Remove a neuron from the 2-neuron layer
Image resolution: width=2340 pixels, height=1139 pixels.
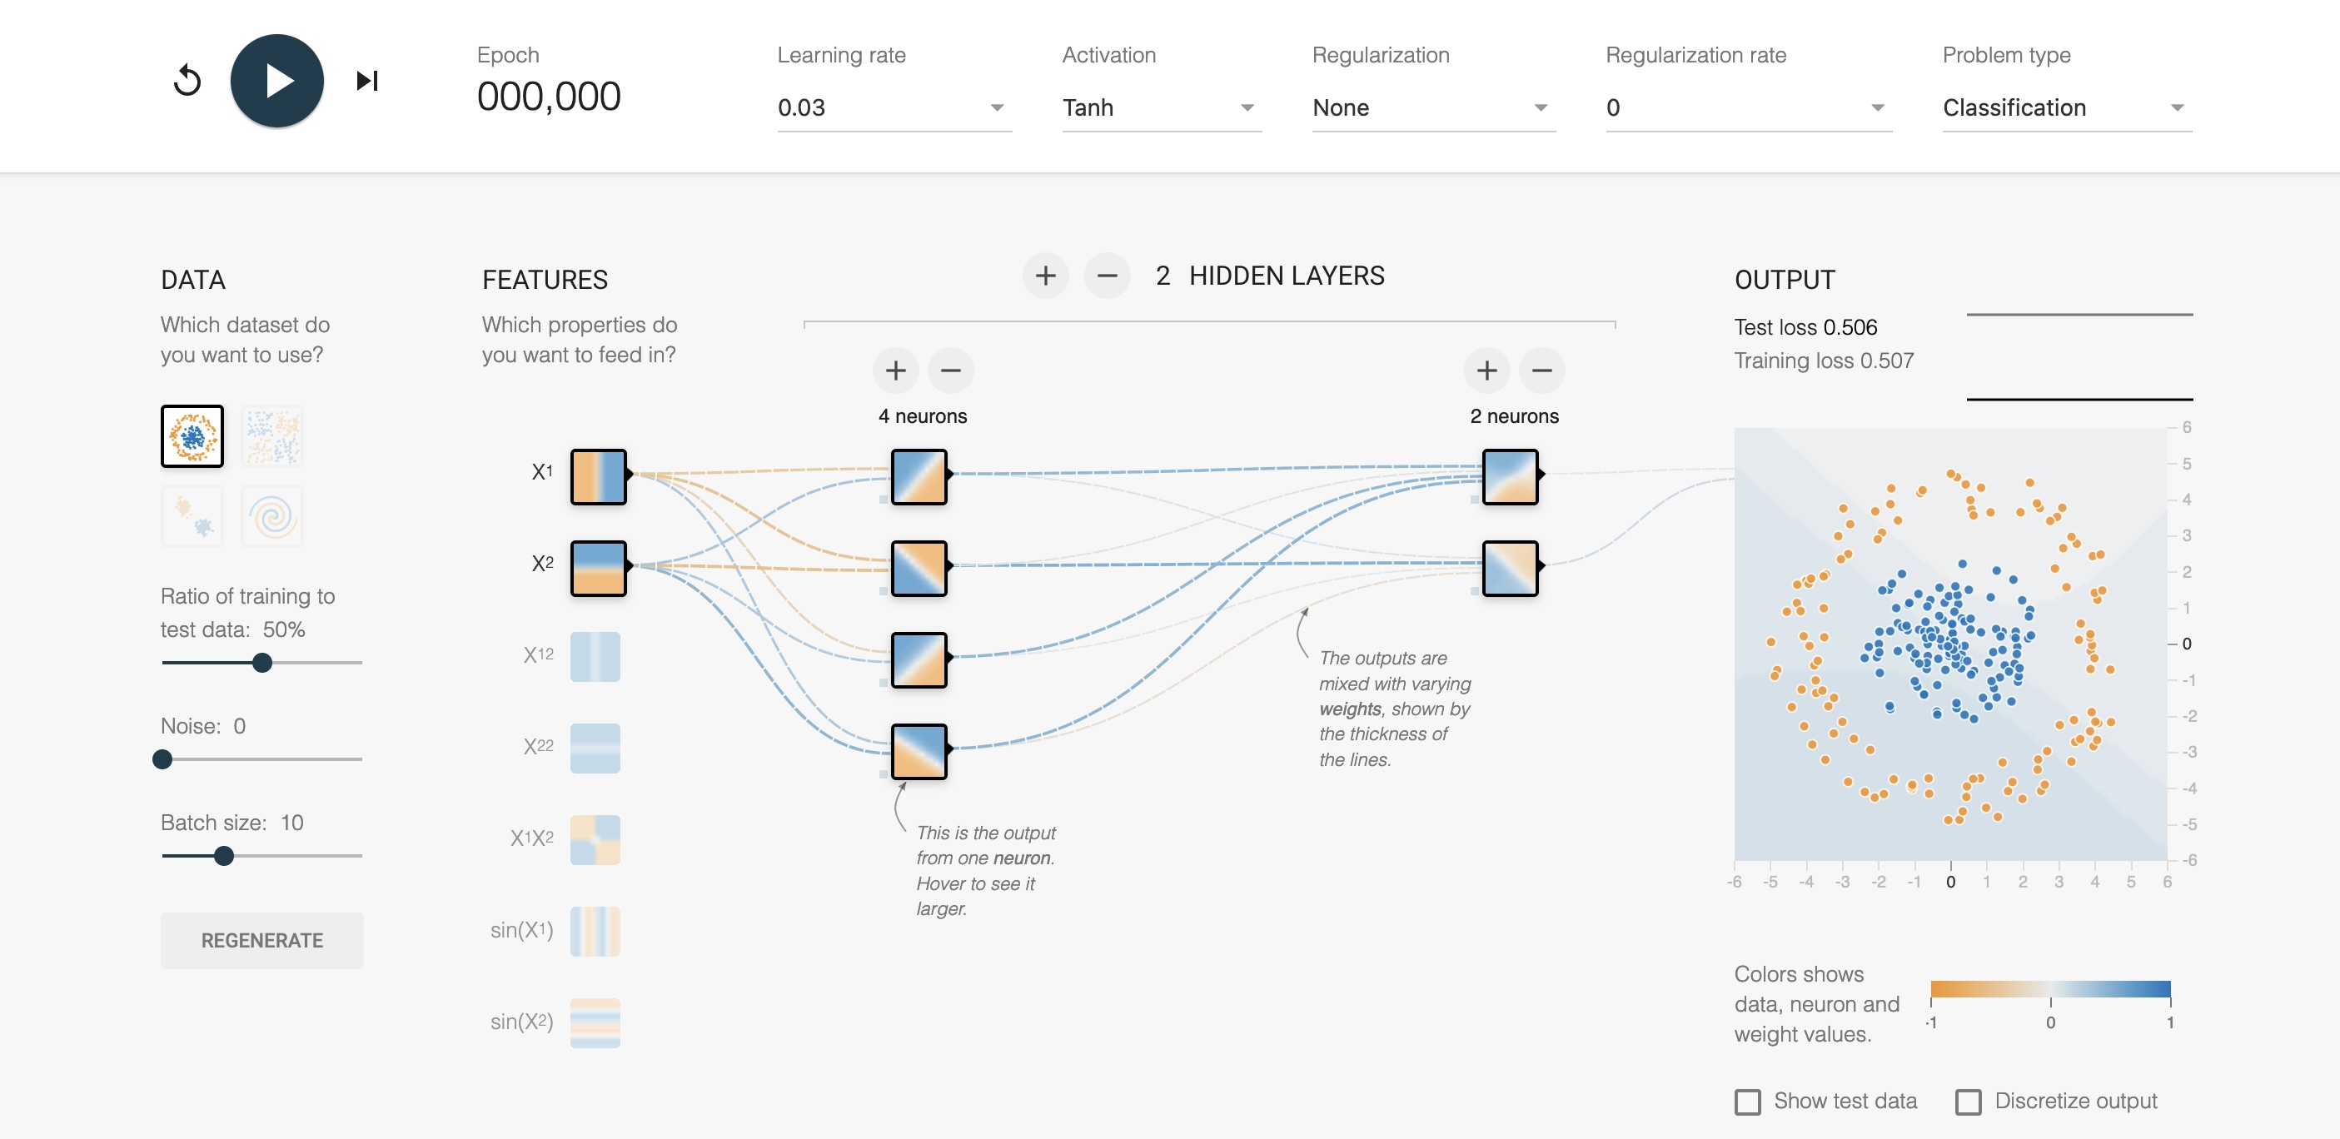(1541, 371)
